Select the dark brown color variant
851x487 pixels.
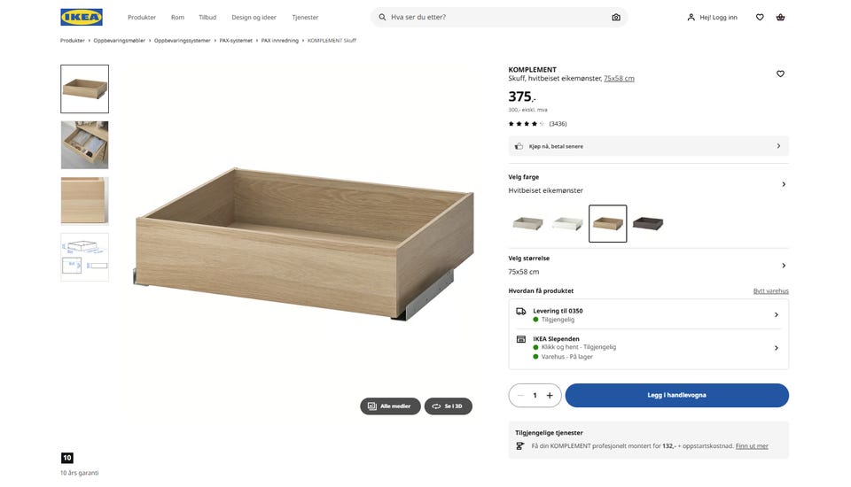647,224
